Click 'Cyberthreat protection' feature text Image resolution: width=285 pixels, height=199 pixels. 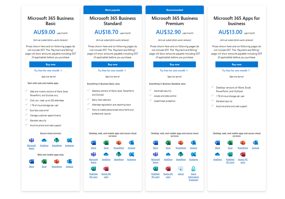pyautogui.click(x=165, y=101)
